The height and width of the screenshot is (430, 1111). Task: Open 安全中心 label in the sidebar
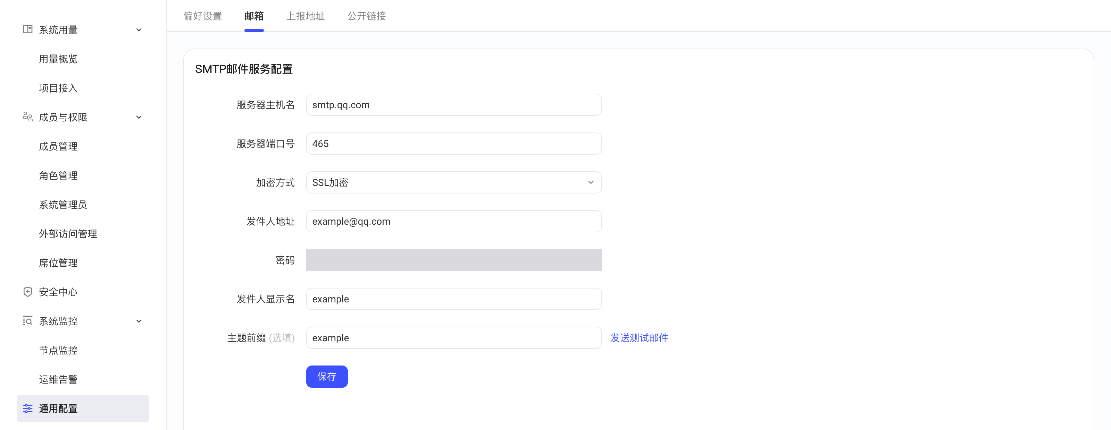click(58, 292)
